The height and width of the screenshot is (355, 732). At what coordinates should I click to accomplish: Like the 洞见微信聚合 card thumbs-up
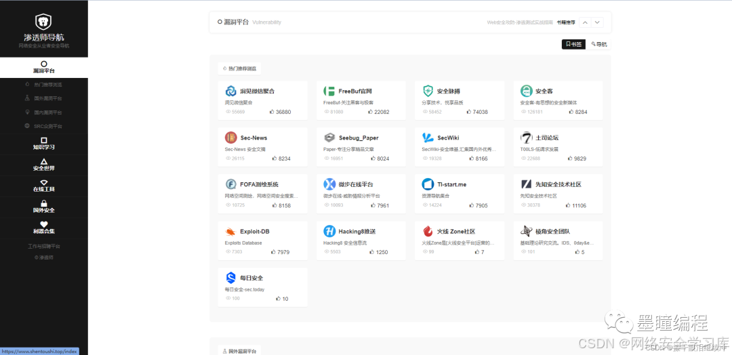pyautogui.click(x=272, y=112)
